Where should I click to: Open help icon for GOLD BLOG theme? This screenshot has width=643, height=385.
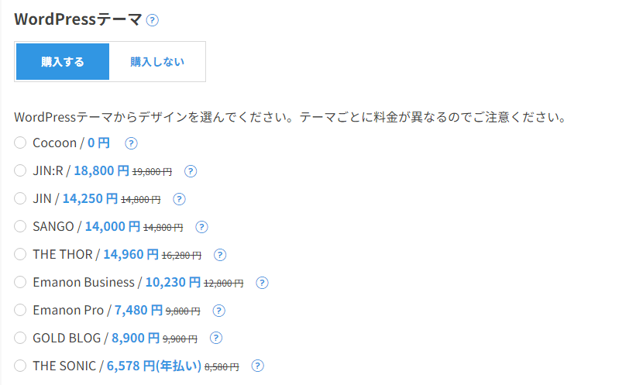215,339
